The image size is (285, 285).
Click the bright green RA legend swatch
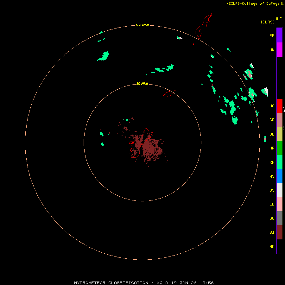click(280, 162)
